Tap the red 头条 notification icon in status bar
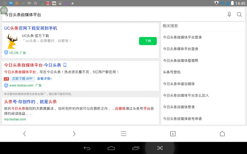The width and height of the screenshot is (247, 154). (48, 3)
